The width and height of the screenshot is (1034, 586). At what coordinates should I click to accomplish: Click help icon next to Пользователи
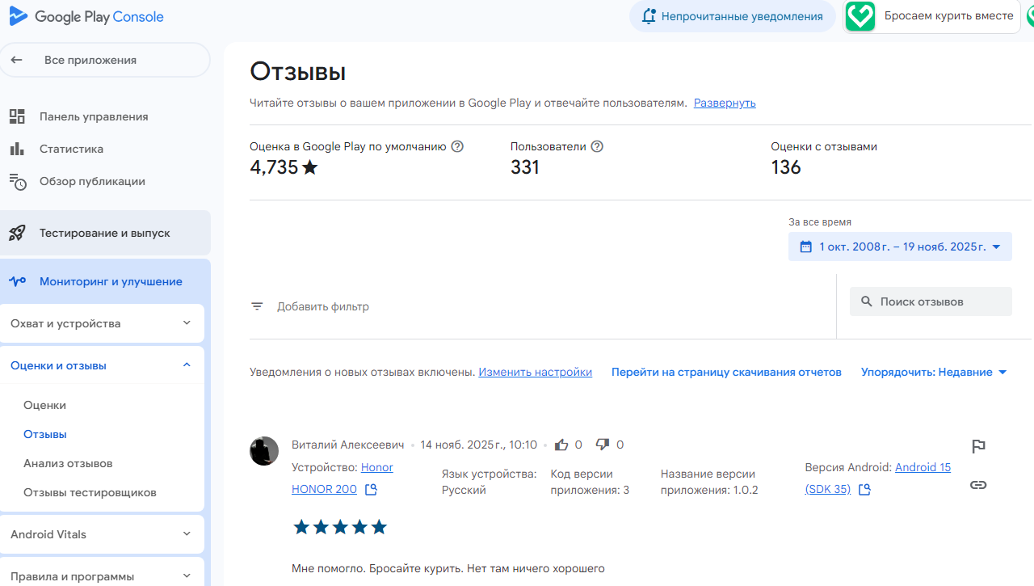point(597,146)
